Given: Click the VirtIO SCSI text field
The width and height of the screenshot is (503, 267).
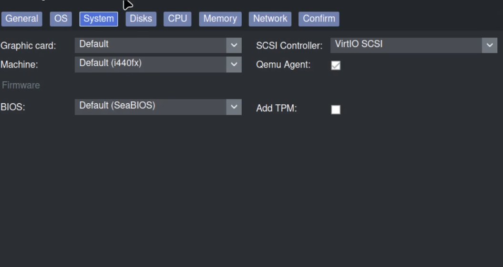Looking at the screenshot, I should (405, 45).
